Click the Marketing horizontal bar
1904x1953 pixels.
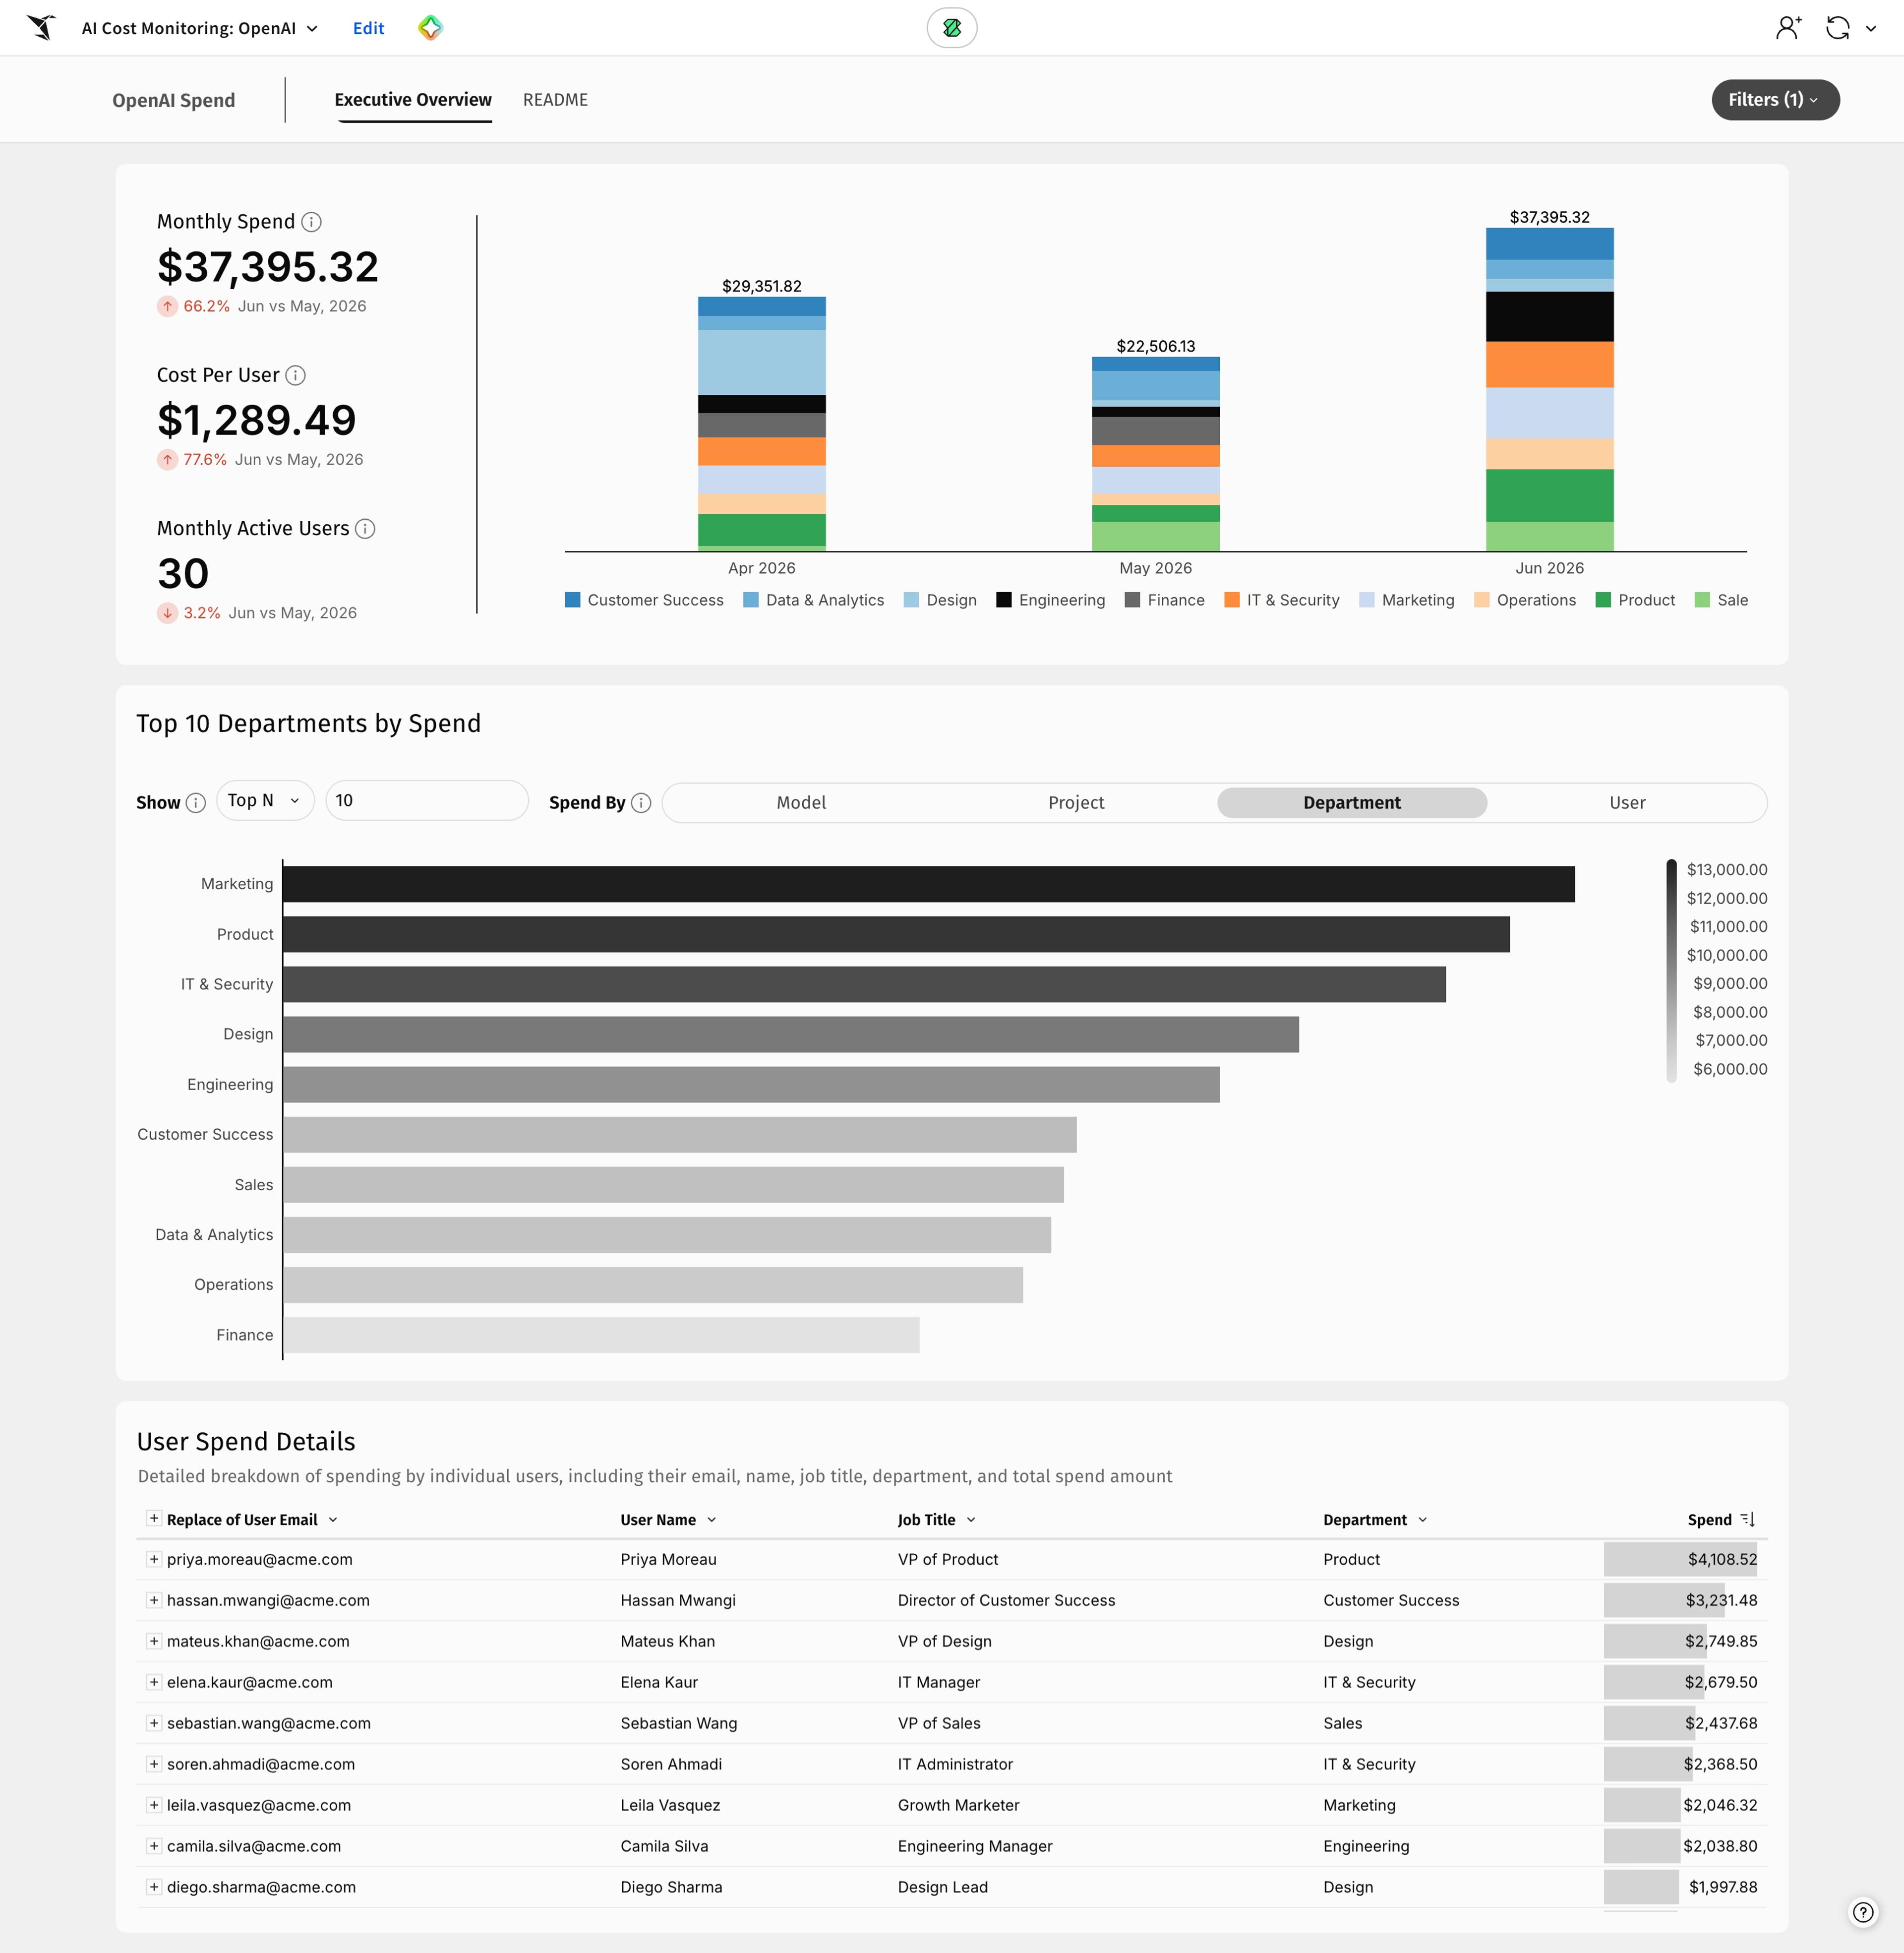pos(929,884)
